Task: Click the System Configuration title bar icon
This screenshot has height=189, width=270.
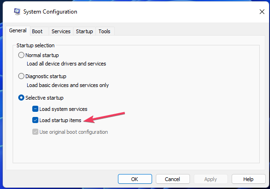Action: pos(17,12)
